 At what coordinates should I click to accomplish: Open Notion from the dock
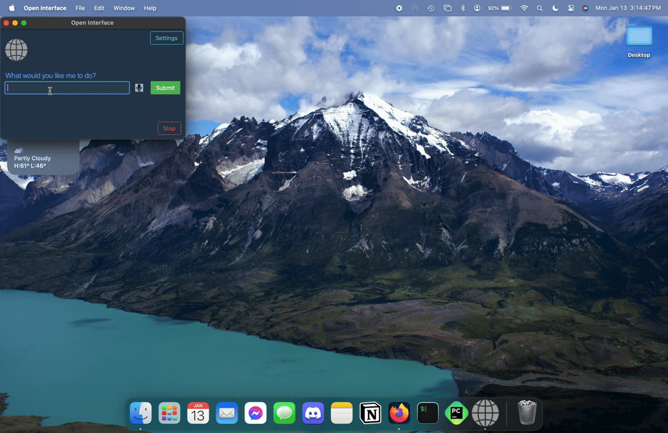(370, 413)
